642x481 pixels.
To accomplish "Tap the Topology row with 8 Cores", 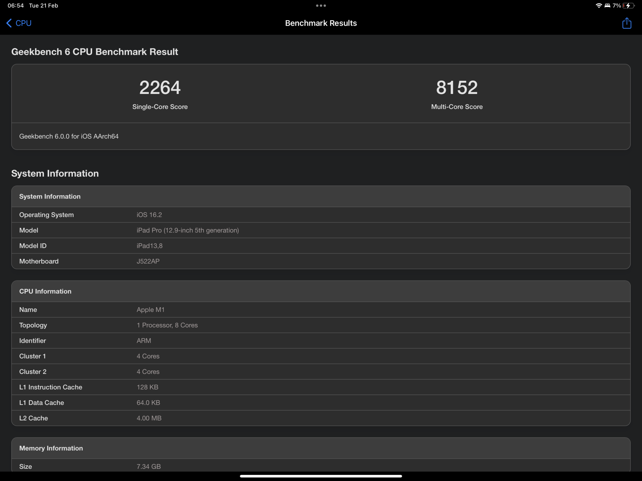I will (x=321, y=325).
